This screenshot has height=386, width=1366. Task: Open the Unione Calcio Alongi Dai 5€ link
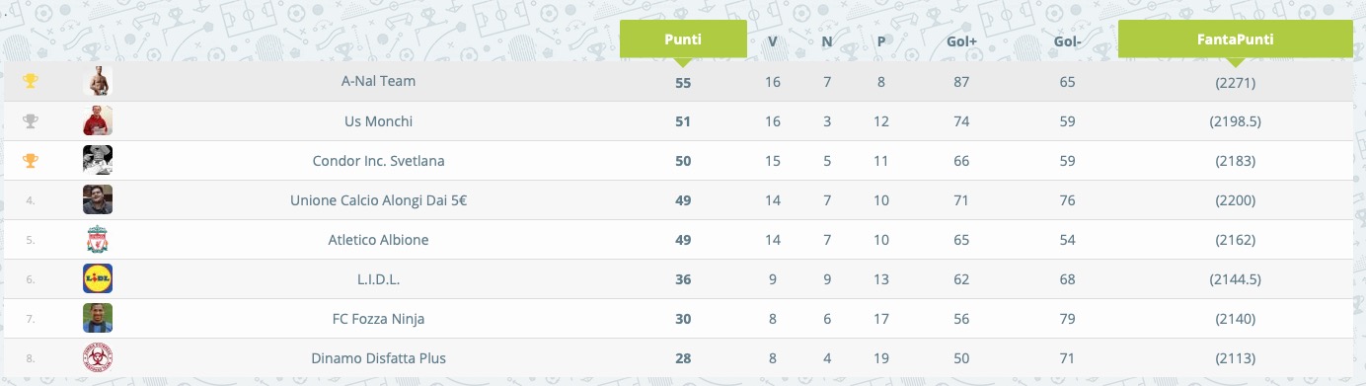tap(378, 199)
